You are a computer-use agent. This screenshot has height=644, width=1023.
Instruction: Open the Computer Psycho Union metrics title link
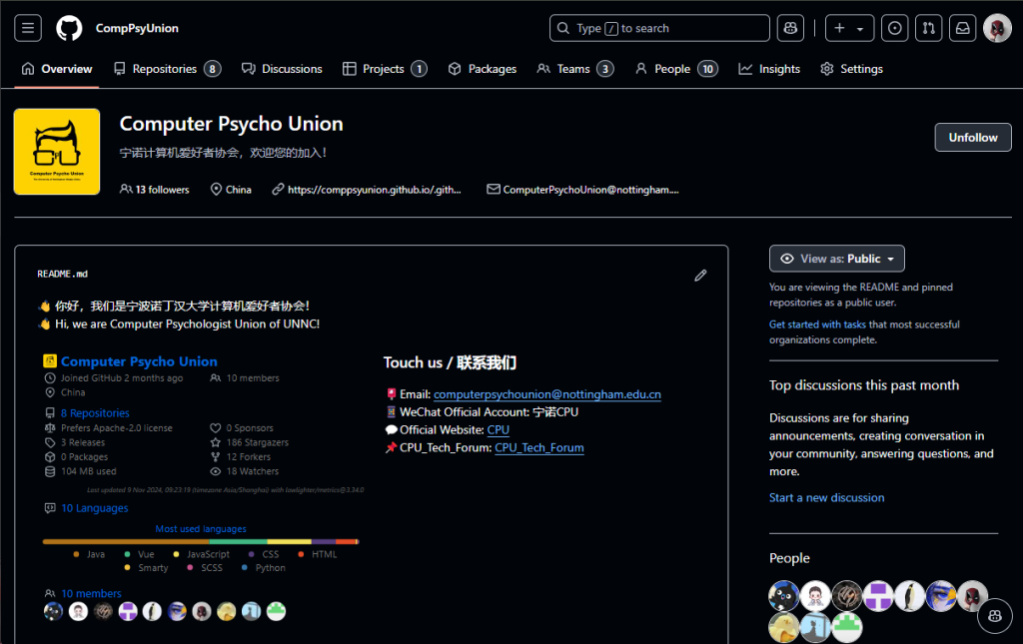(x=139, y=361)
